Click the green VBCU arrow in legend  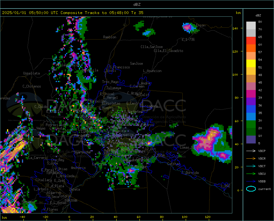coord(251,174)
